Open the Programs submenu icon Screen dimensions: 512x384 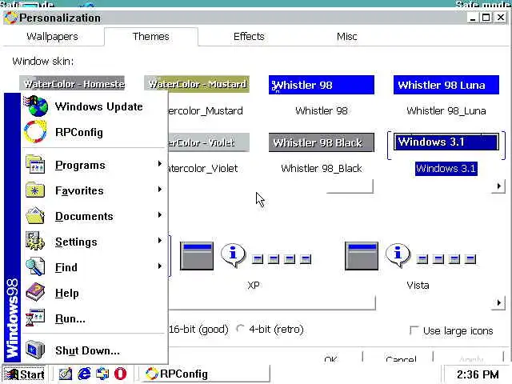coord(35,164)
